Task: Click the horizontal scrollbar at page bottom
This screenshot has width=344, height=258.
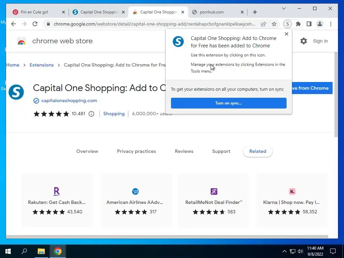Action: pyautogui.click(x=167, y=237)
